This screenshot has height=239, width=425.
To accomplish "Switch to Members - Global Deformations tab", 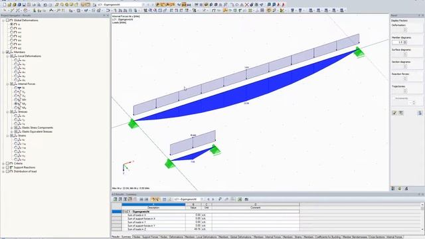I will [x=235, y=237].
